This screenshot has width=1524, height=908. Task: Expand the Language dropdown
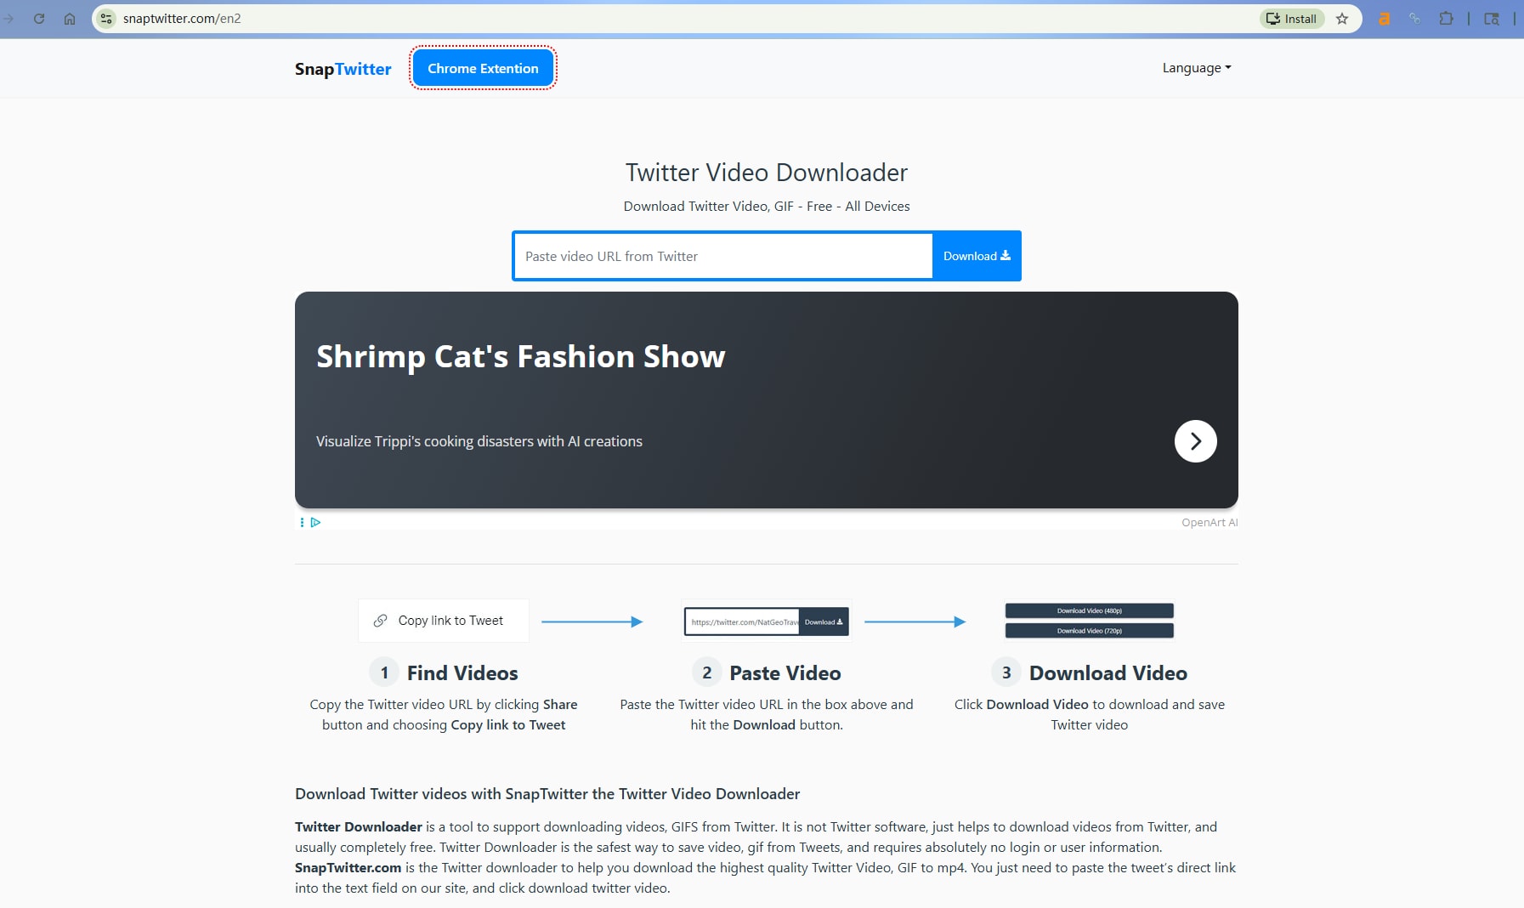coord(1197,68)
